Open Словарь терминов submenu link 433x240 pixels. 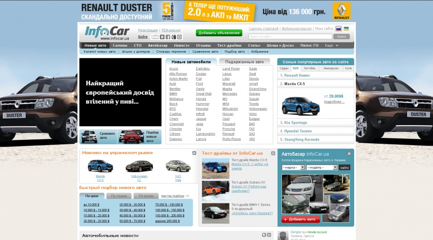click(171, 51)
